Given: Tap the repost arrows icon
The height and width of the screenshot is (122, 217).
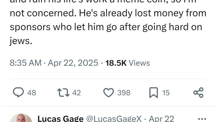Looking at the screenshot, I should (63, 93).
